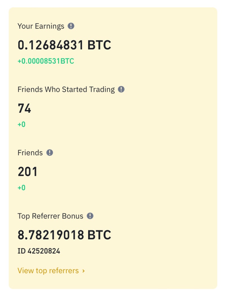This screenshot has height=295, width=226.
Task: Select the number 74 trading friends count
Action: (x=24, y=109)
